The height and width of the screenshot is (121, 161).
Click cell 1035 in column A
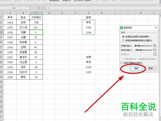tap(10, 77)
